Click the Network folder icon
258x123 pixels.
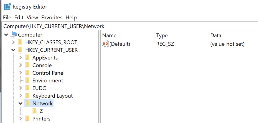27,103
